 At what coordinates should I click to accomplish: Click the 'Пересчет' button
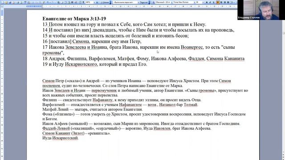[x=143, y=2]
